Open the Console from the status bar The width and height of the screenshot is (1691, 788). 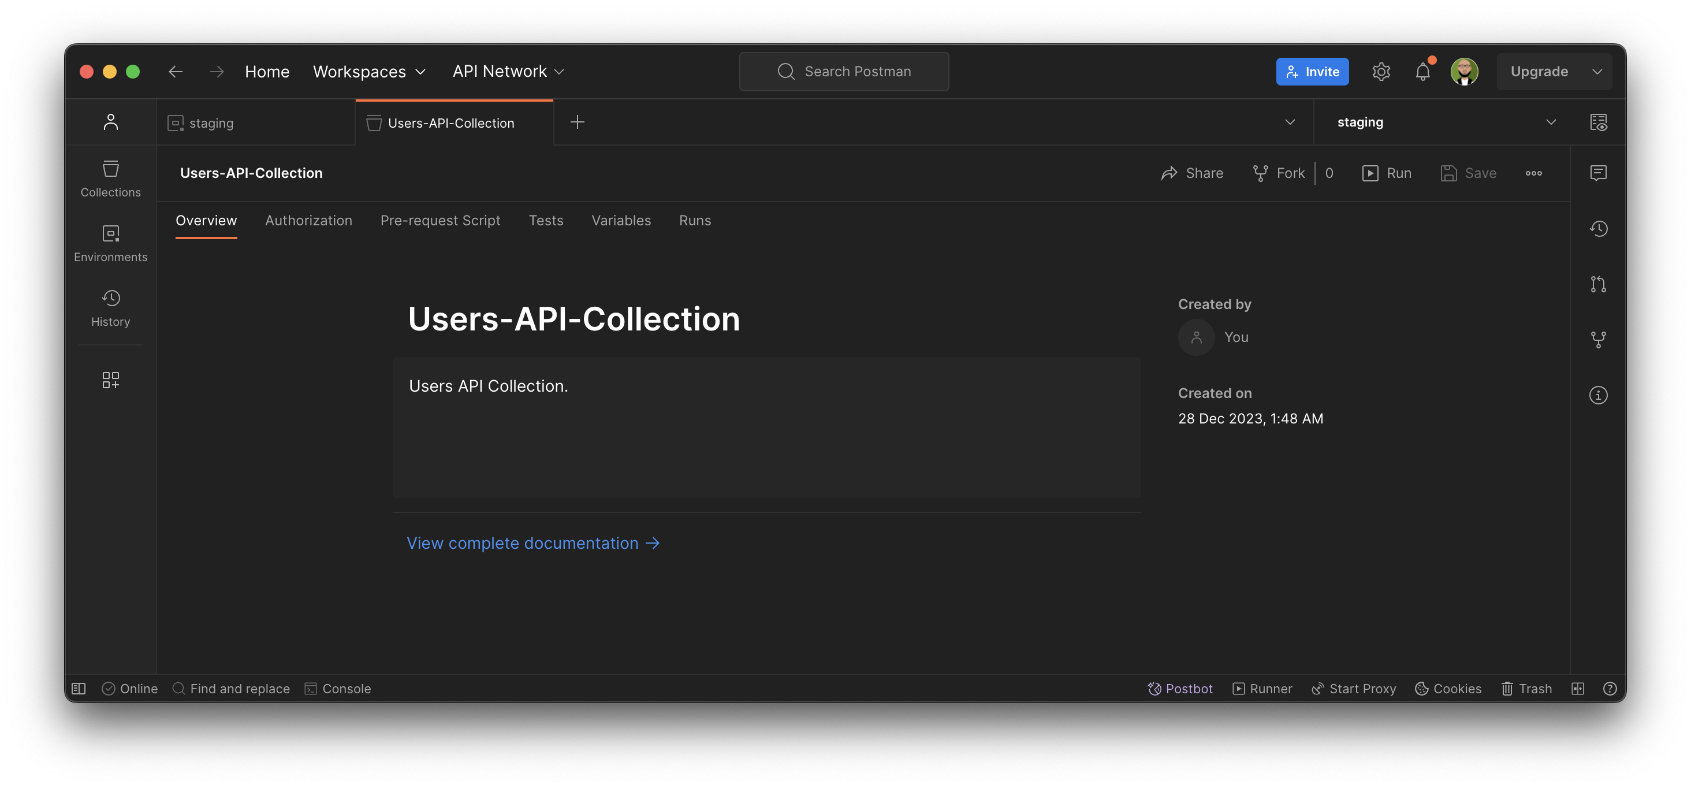pyautogui.click(x=338, y=688)
